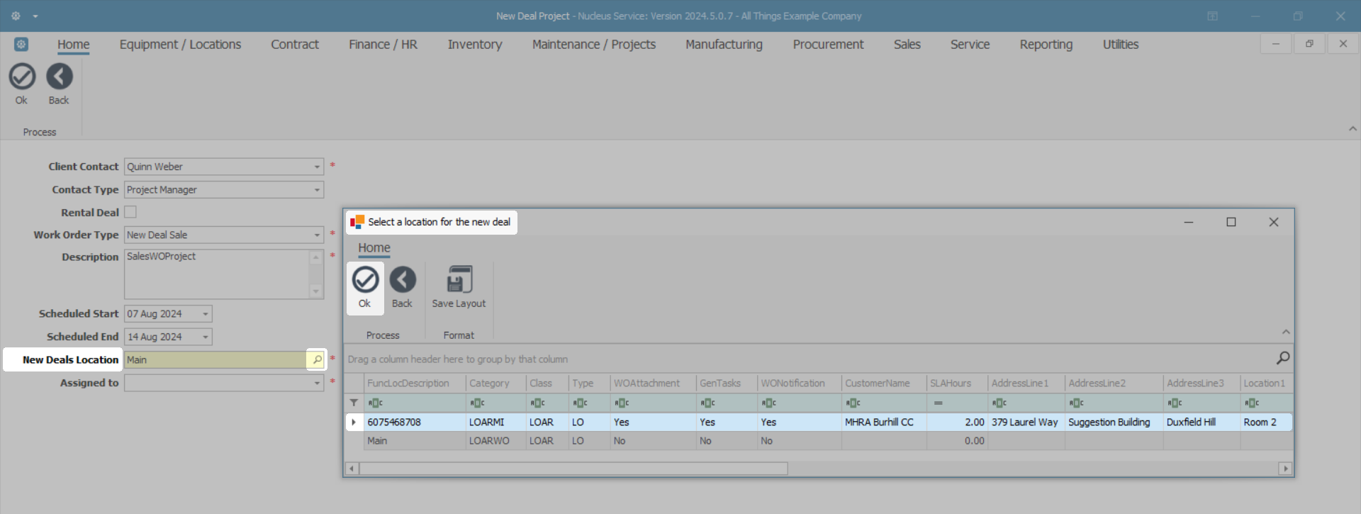Image resolution: width=1361 pixels, height=514 pixels.
Task: Open Manufacturing menu tab
Action: pos(724,44)
